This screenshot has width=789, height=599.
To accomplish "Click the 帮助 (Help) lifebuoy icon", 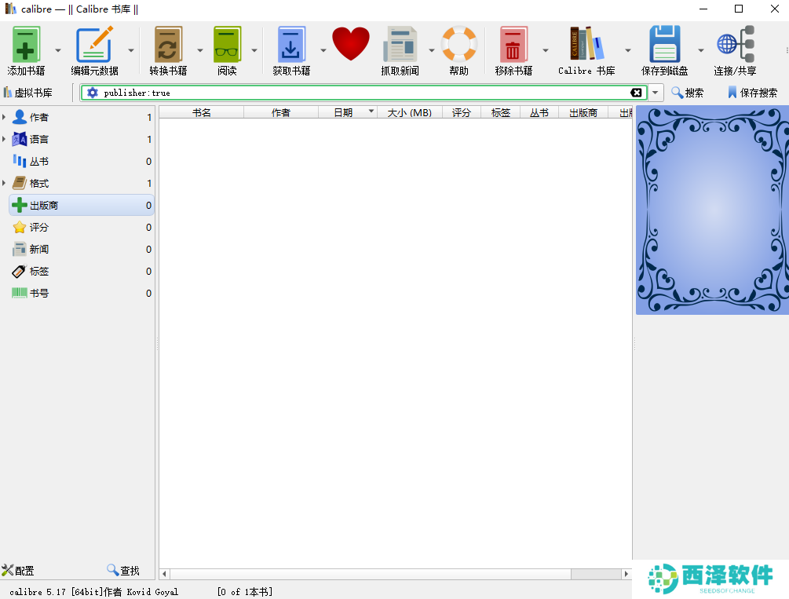I will click(x=459, y=44).
